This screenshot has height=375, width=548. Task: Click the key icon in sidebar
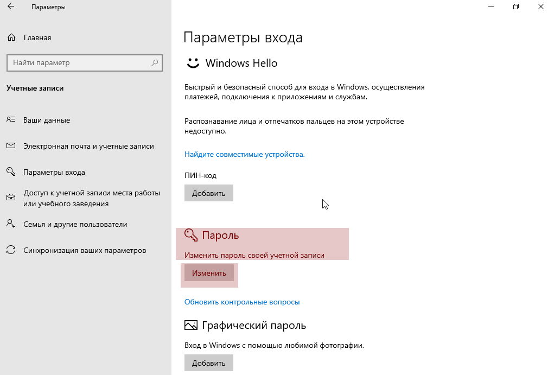tap(11, 171)
